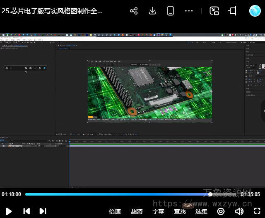The height and width of the screenshot is (218, 265).
Task: Skip to the next video
Action: coord(43,211)
